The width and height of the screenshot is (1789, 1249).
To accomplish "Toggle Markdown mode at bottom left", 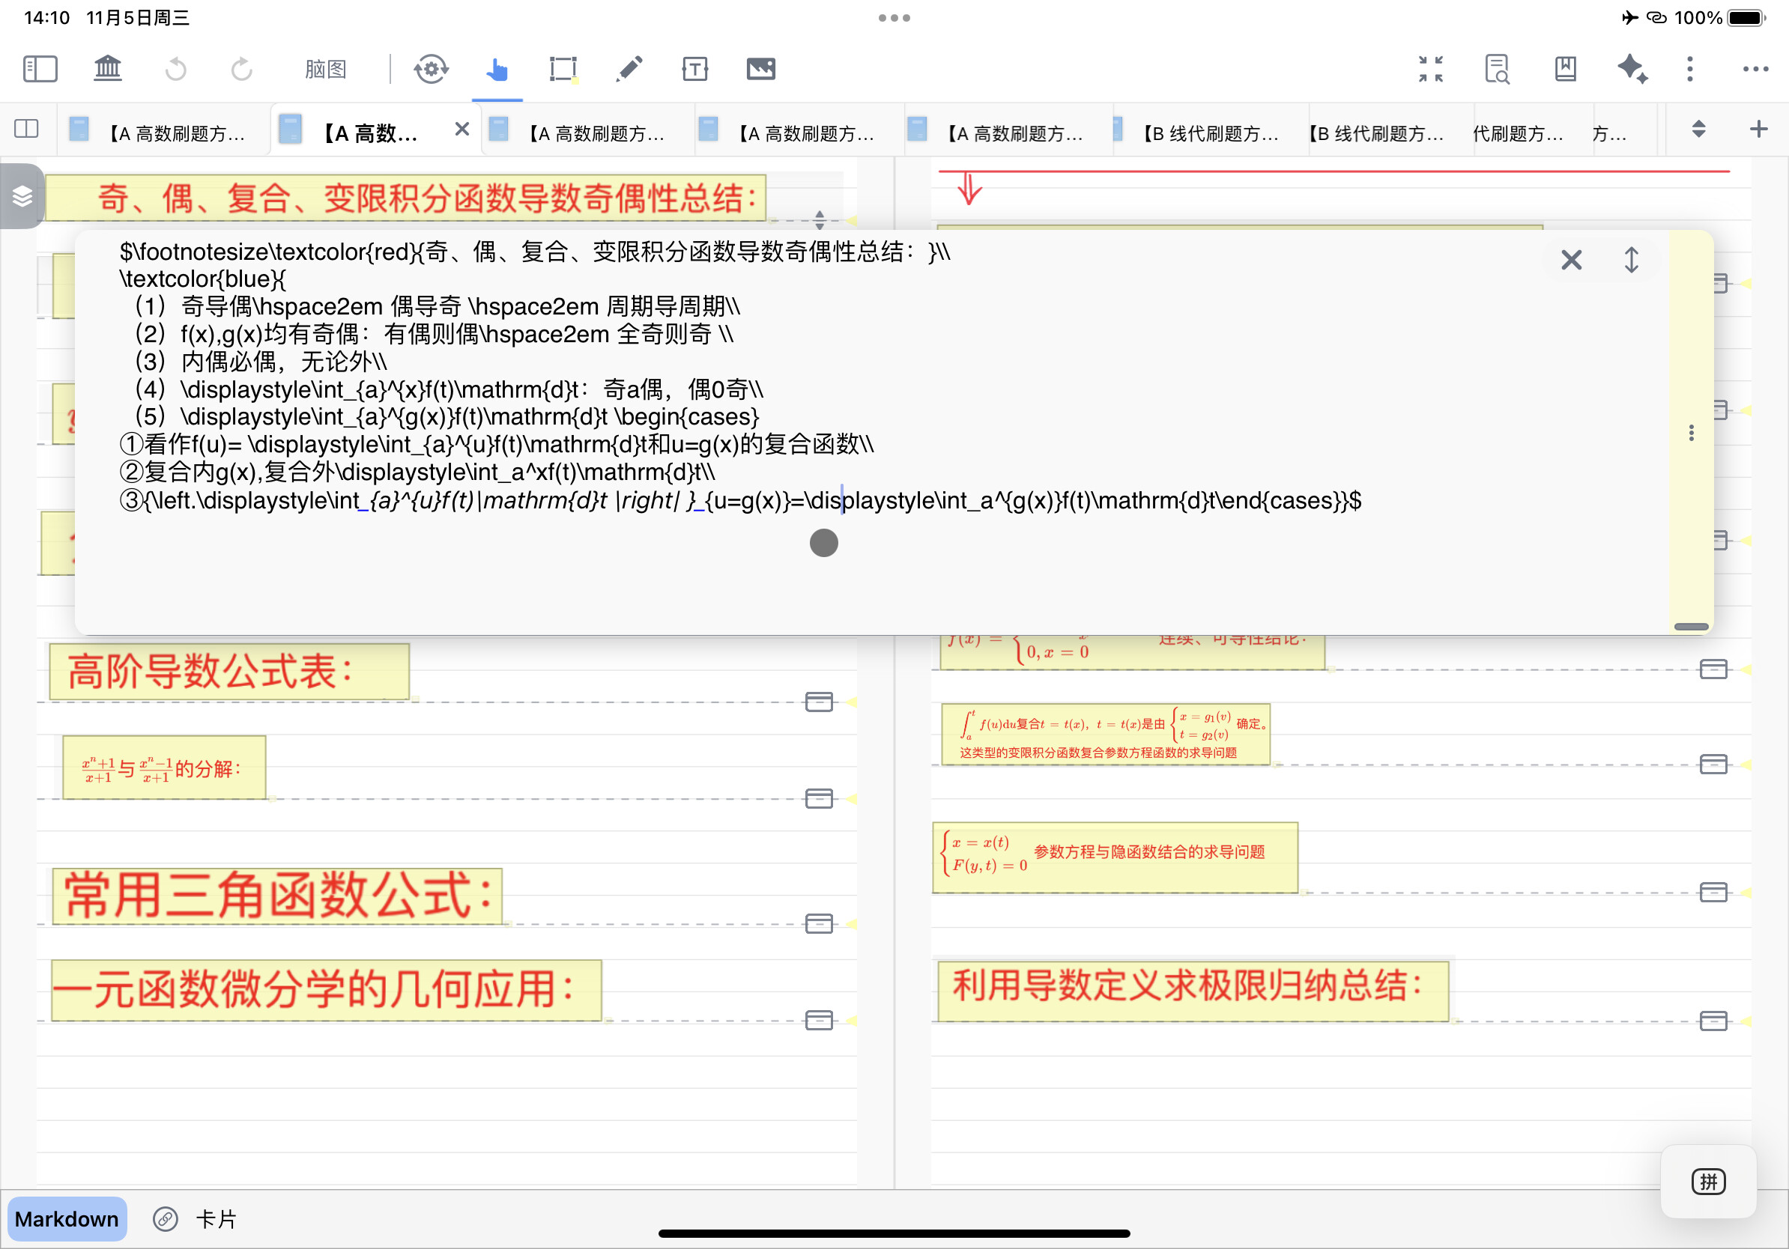I will (x=67, y=1218).
